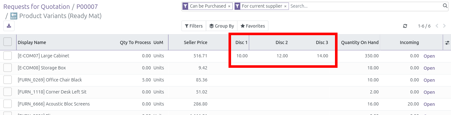This screenshot has height=115, width=451.
Task: Sort by the Seller Price column header
Action: [x=195, y=42]
